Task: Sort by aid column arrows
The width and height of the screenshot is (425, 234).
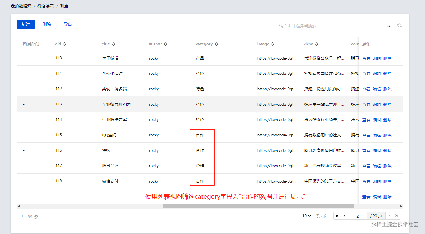Action: click(65, 44)
